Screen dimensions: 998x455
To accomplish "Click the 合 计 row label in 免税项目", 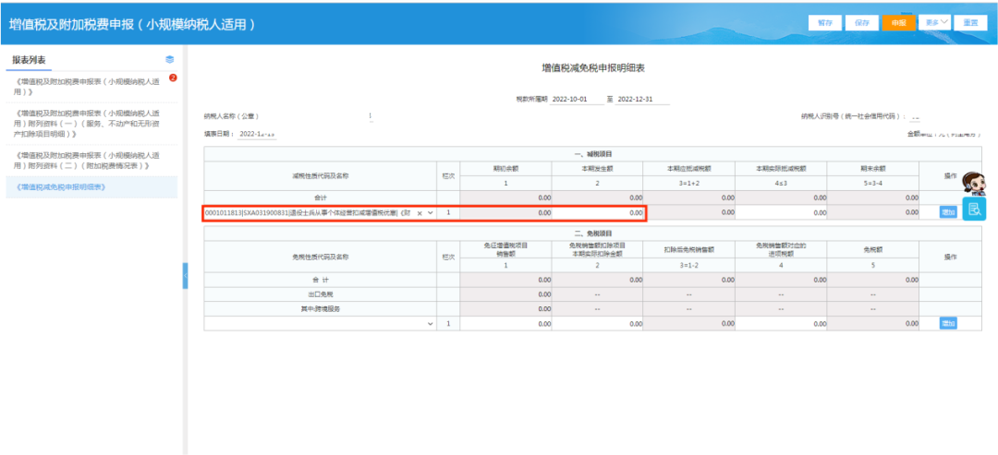I will click(320, 280).
